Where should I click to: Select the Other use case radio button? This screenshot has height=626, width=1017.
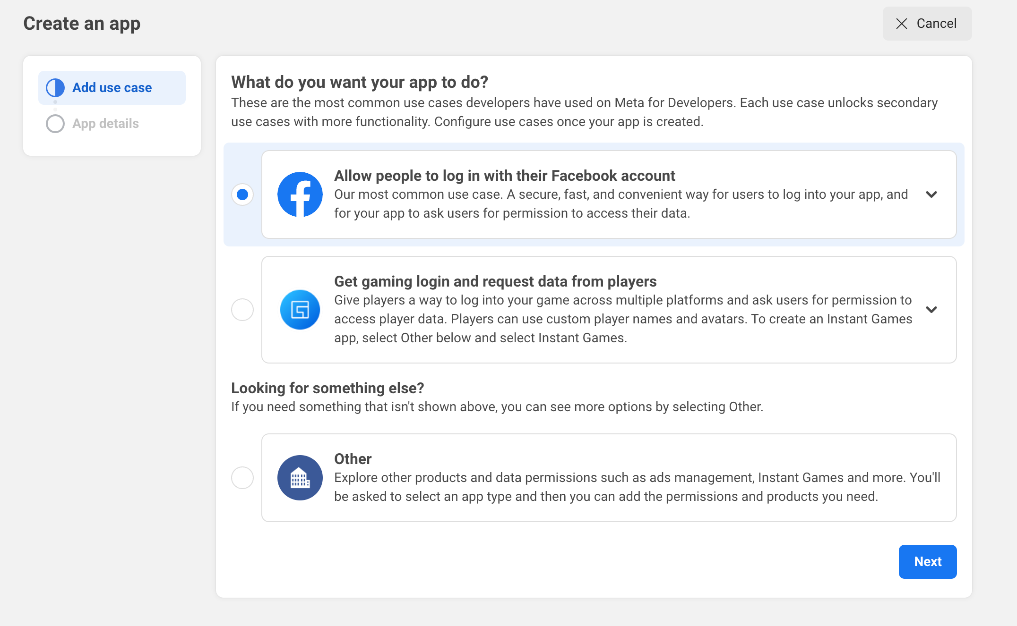tap(242, 478)
